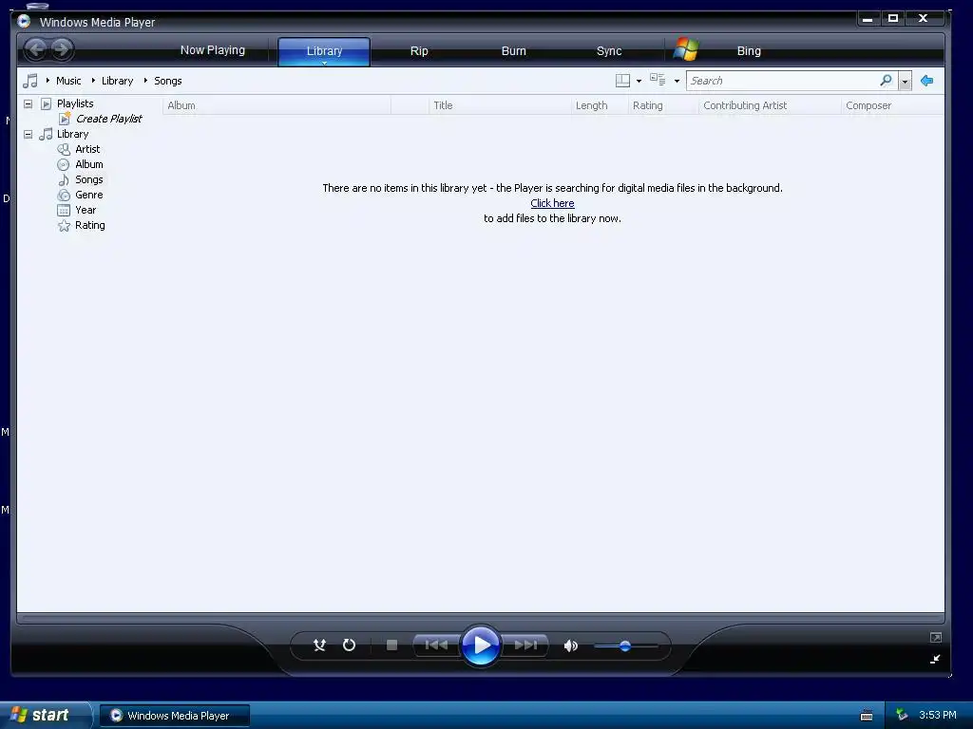Screen dimensions: 973x729
Task: Open the Bing tab
Action: 749,51
